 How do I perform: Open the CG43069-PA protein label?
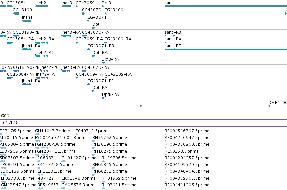coord(89,74)
